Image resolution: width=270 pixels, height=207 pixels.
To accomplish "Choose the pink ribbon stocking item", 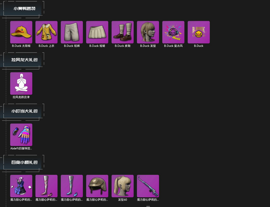I will (46, 186).
